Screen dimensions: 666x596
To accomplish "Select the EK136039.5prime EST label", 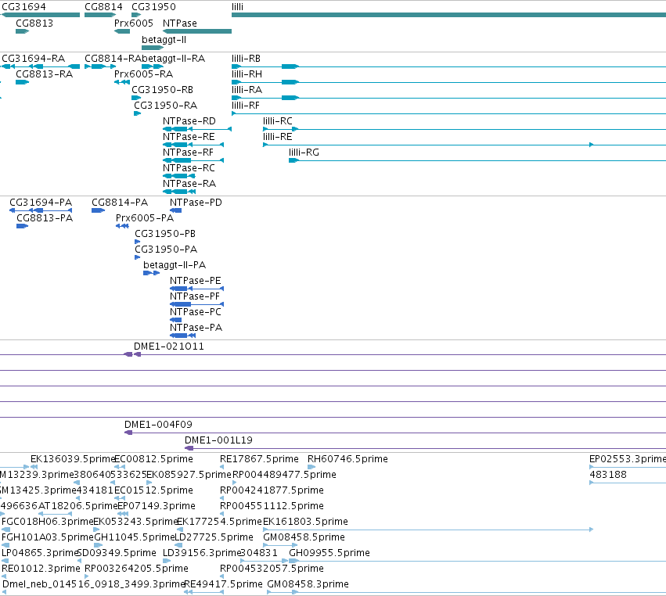I will [x=73, y=458].
